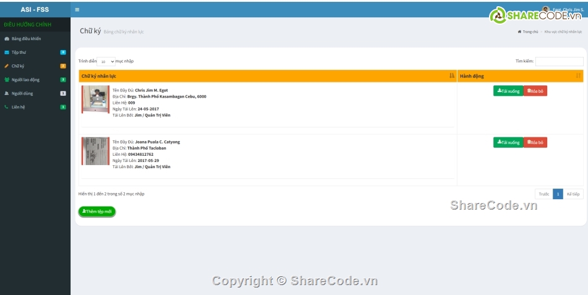The height and width of the screenshot is (295, 588).
Task: Go to next page with Kế tiếp
Action: (x=573, y=194)
